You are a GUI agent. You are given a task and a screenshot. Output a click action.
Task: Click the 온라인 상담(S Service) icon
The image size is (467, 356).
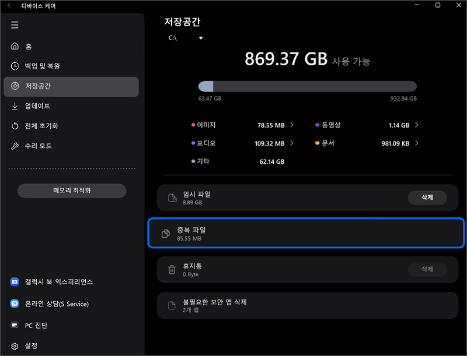click(x=15, y=304)
